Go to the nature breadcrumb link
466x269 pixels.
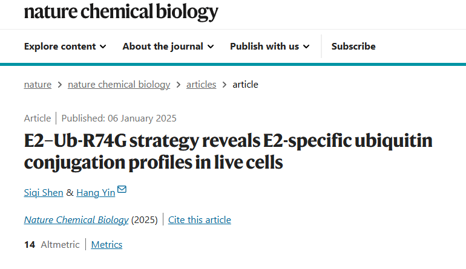(38, 85)
